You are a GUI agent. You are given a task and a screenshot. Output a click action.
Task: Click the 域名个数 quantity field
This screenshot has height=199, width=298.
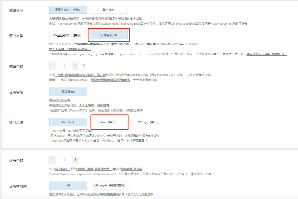pos(64,66)
